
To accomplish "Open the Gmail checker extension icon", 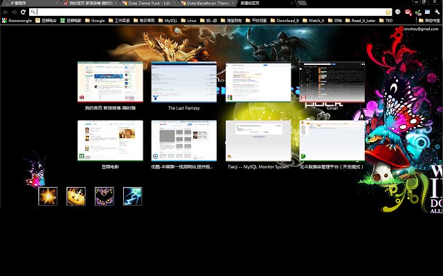I will click(x=408, y=12).
